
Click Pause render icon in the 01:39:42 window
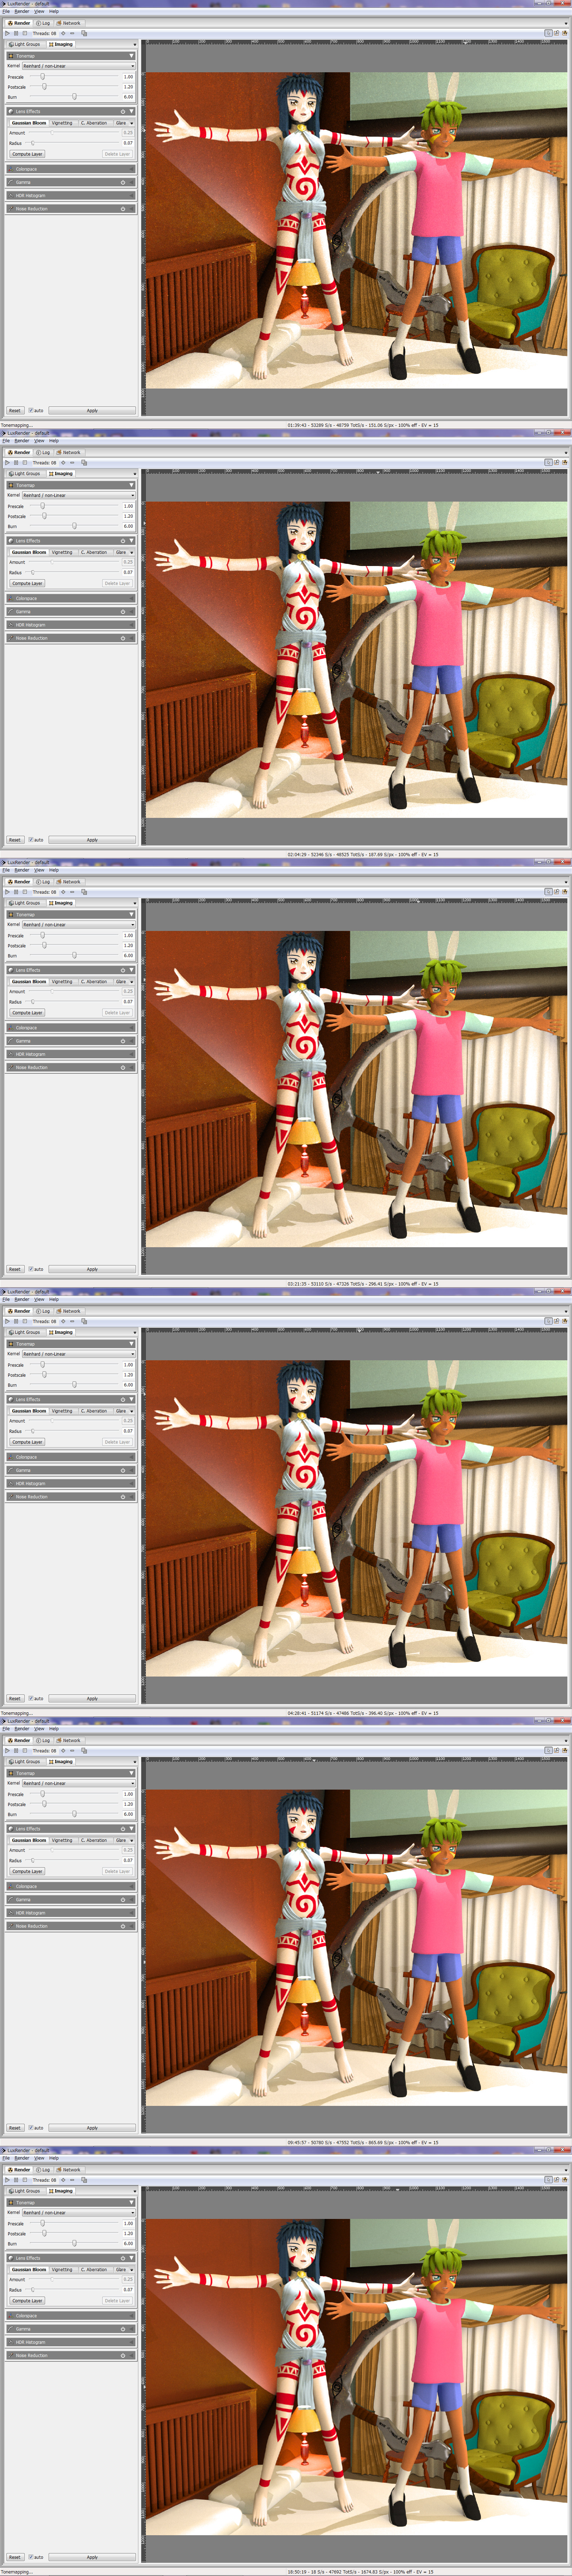16,33
